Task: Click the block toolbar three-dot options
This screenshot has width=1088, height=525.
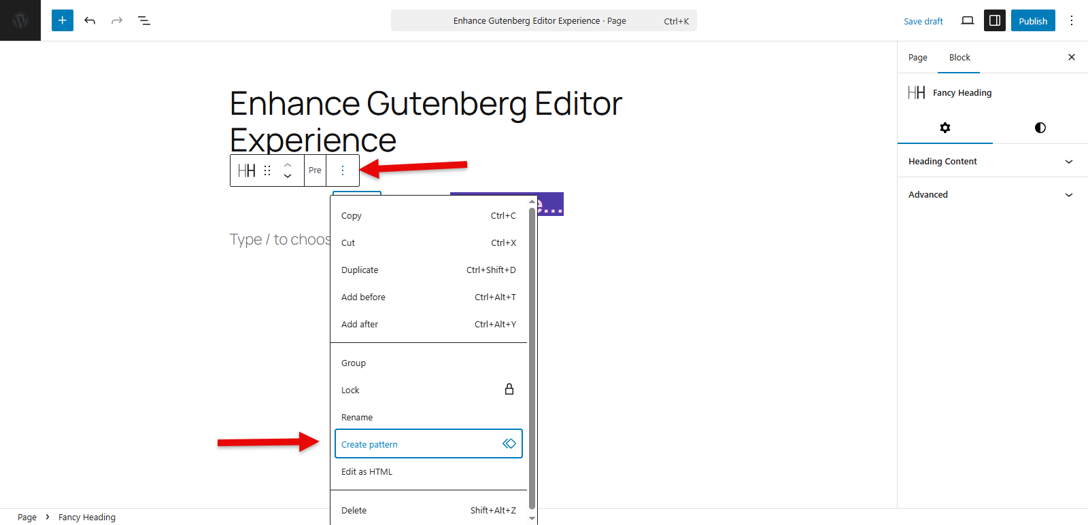Action: [343, 170]
